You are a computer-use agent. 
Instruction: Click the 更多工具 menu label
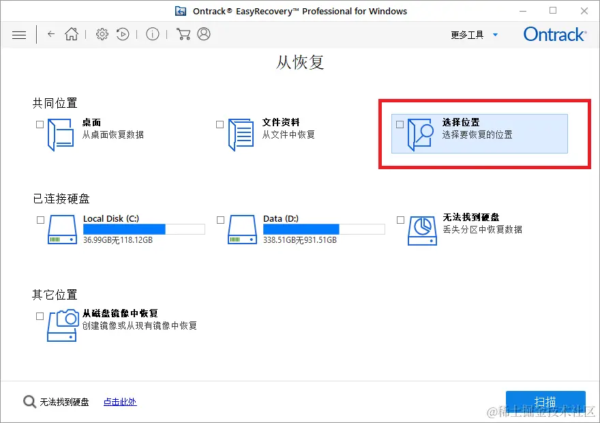(467, 35)
